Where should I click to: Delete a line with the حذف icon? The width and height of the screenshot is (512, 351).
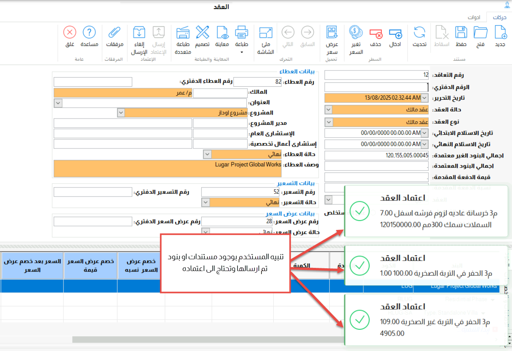click(x=376, y=33)
